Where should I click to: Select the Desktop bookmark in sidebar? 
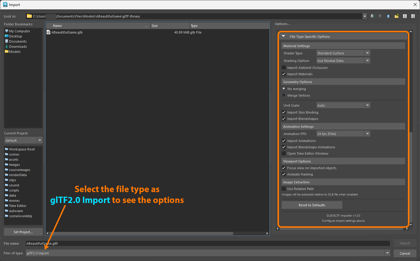pyautogui.click(x=16, y=36)
